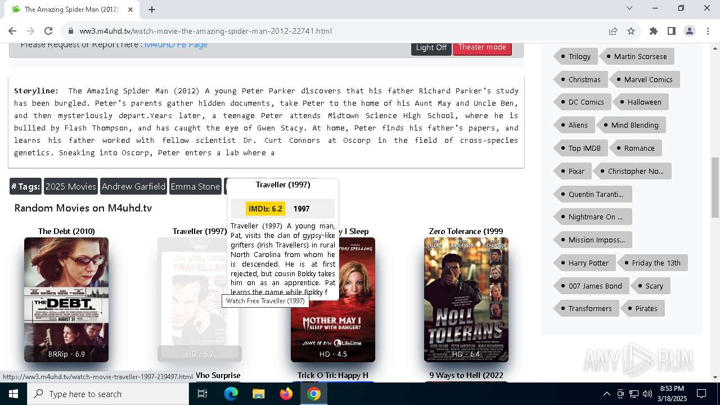Select the Top IMDB tag
Image resolution: width=720 pixels, height=405 pixels.
580,148
